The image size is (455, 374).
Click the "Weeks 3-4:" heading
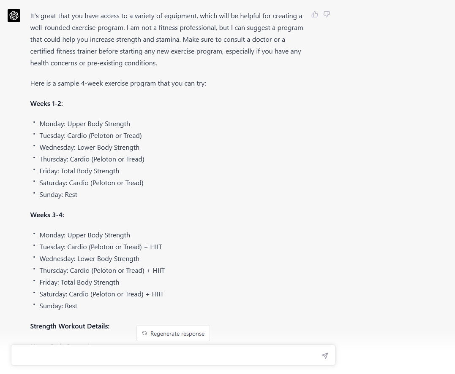(x=47, y=215)
